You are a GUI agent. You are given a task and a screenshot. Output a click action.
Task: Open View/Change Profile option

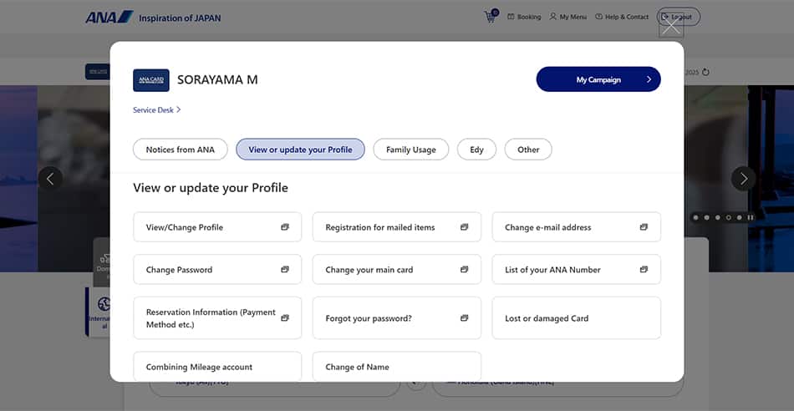coord(217,227)
